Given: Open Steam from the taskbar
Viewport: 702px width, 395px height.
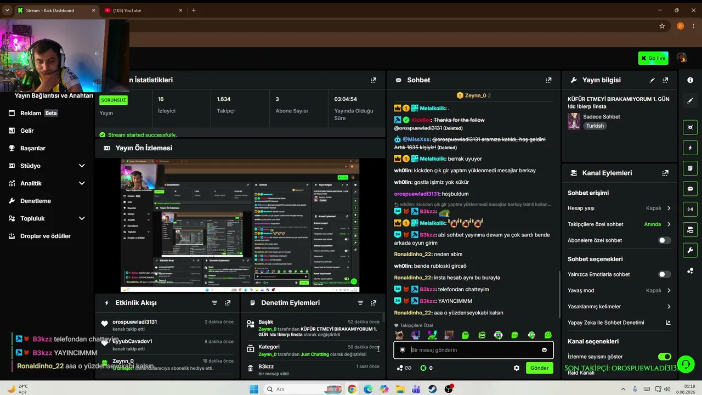Looking at the screenshot, I should point(433,389).
